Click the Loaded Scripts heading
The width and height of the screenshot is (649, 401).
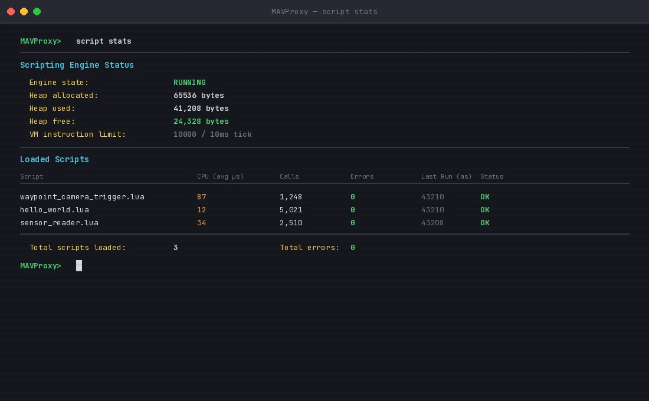tap(54, 159)
